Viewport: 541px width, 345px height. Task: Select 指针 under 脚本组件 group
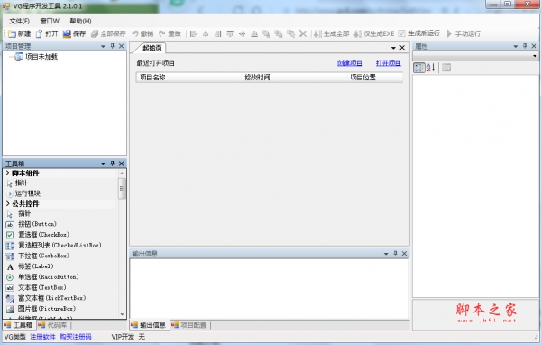(x=22, y=182)
